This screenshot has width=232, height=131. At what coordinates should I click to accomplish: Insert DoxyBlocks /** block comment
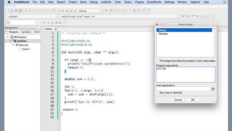pos(193,16)
